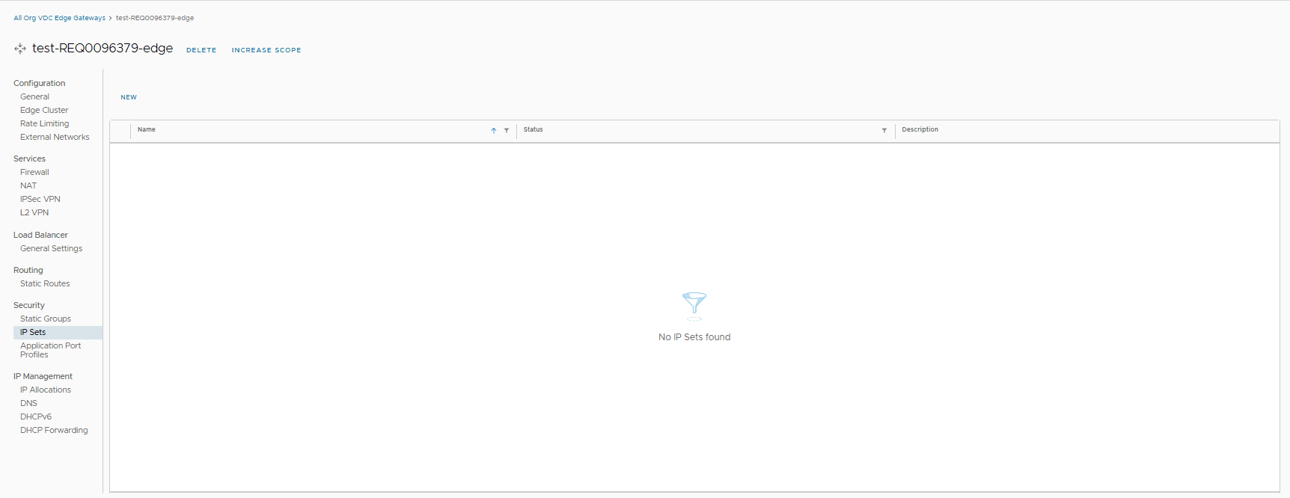Click the Increase Scope button

pyautogui.click(x=266, y=50)
